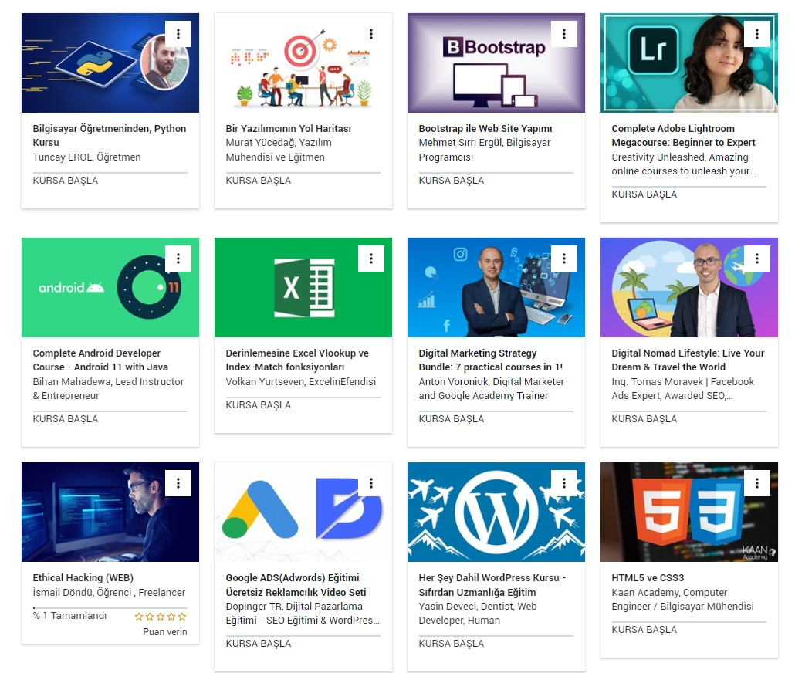Click Puan verin under Ethical Hacking
Screen dimensions: 795x673
(x=164, y=632)
